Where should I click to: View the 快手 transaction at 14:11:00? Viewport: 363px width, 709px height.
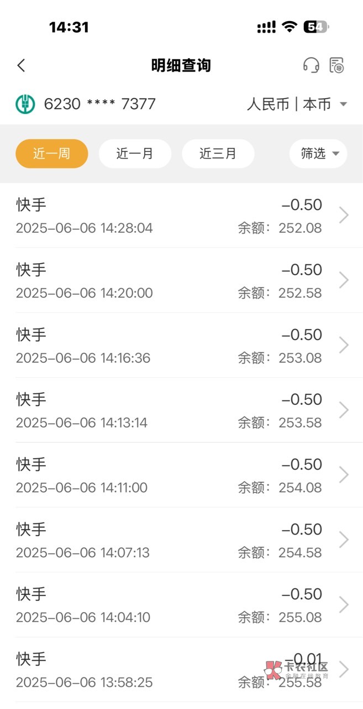tap(166, 475)
